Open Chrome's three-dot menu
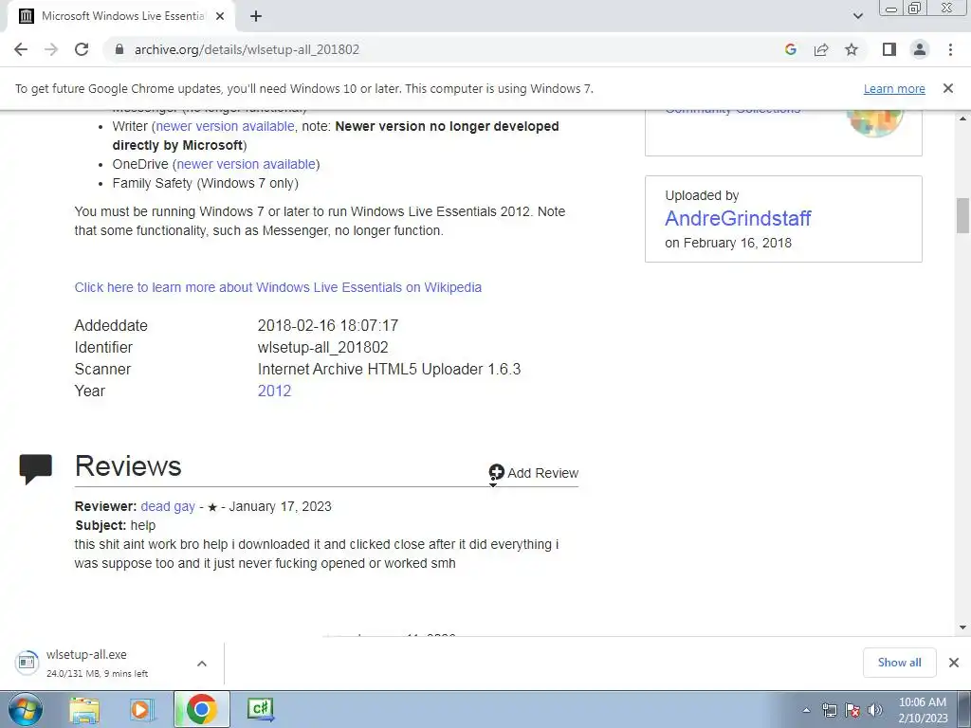Screen dimensions: 971x728 950,49
